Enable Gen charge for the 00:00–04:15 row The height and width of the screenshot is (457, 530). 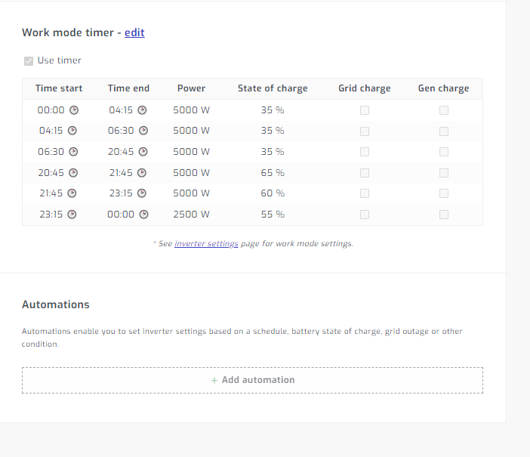click(x=444, y=110)
